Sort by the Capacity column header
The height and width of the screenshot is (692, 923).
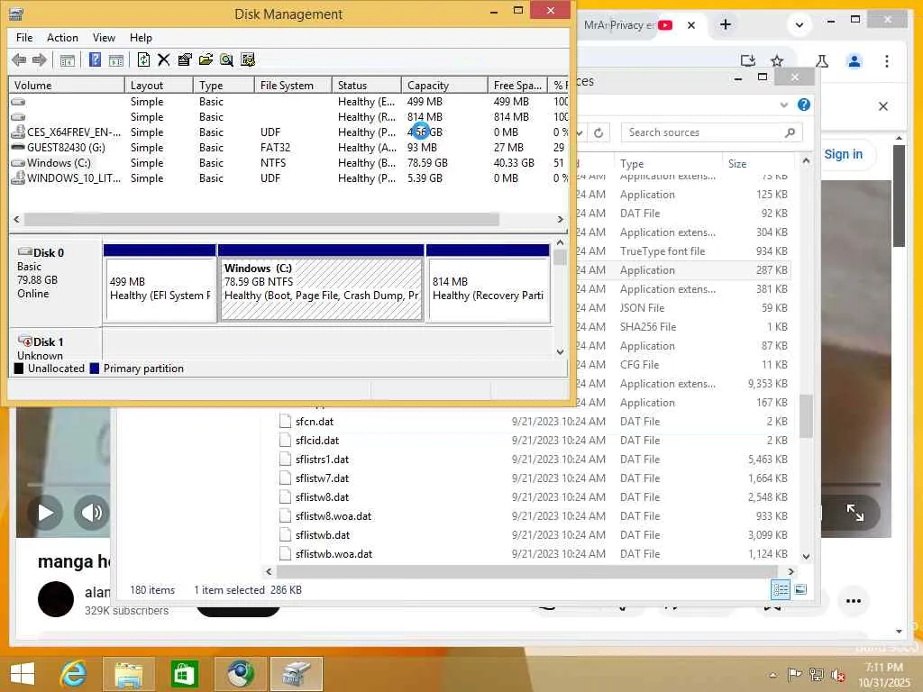click(444, 86)
